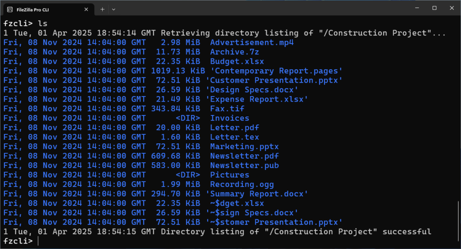
Task: Click the 20.00 KiB size value
Action: tap(178, 128)
